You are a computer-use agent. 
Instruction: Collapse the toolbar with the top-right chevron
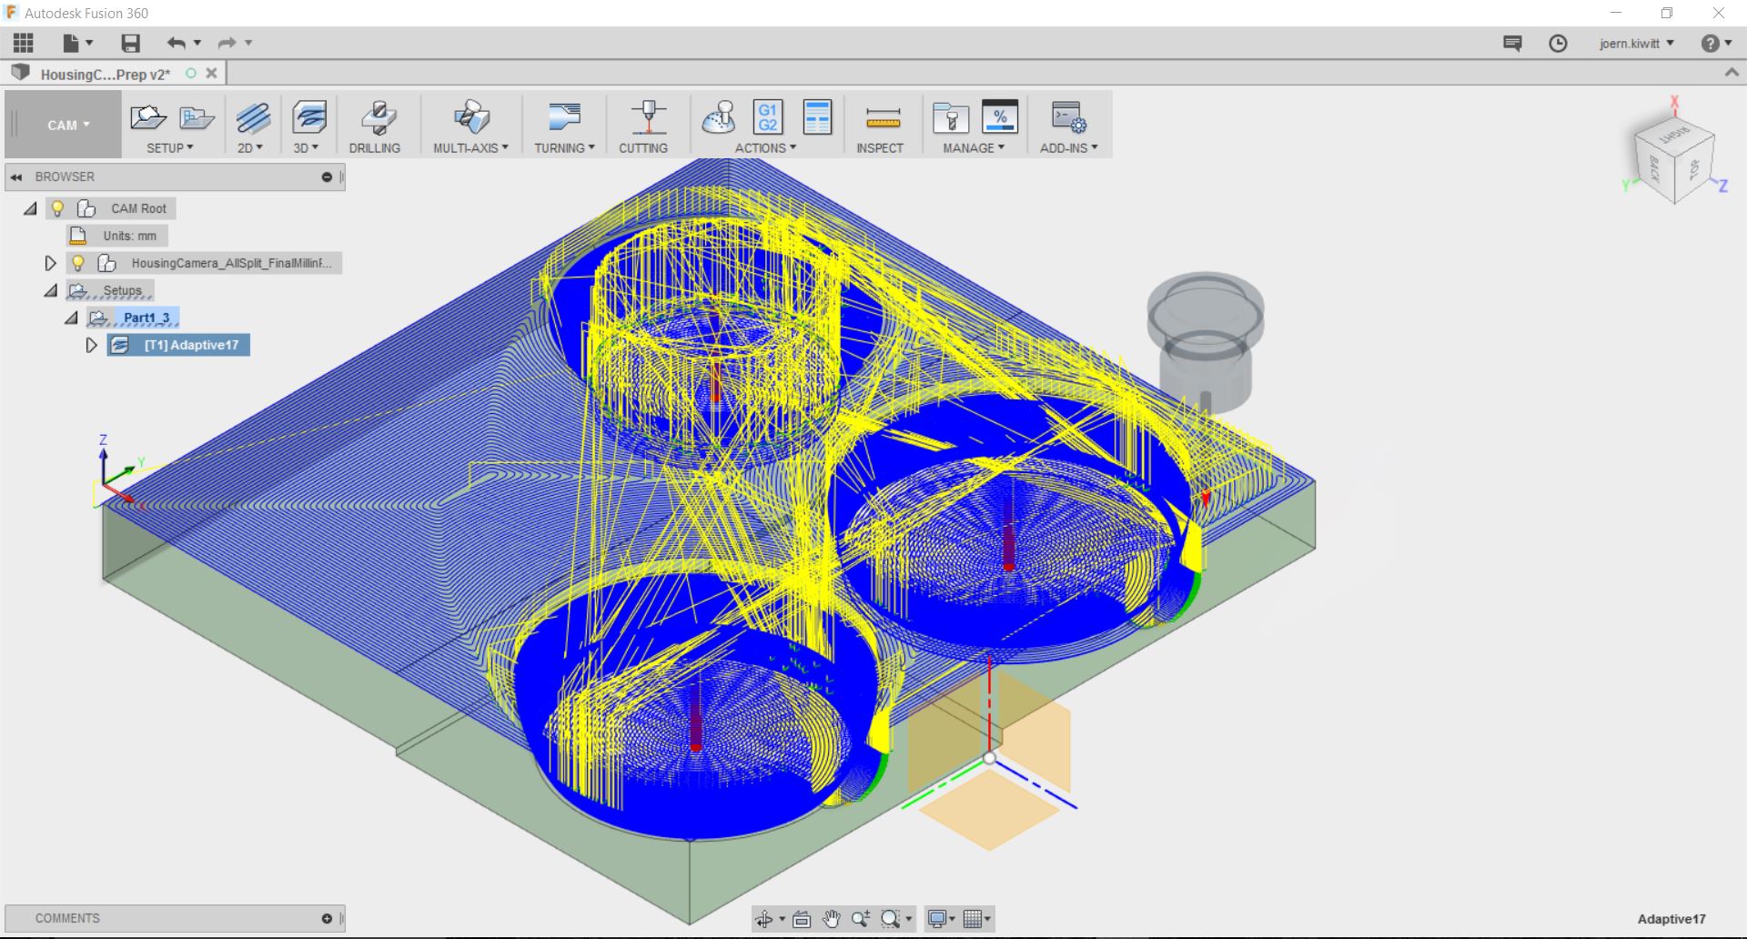pos(1732,73)
